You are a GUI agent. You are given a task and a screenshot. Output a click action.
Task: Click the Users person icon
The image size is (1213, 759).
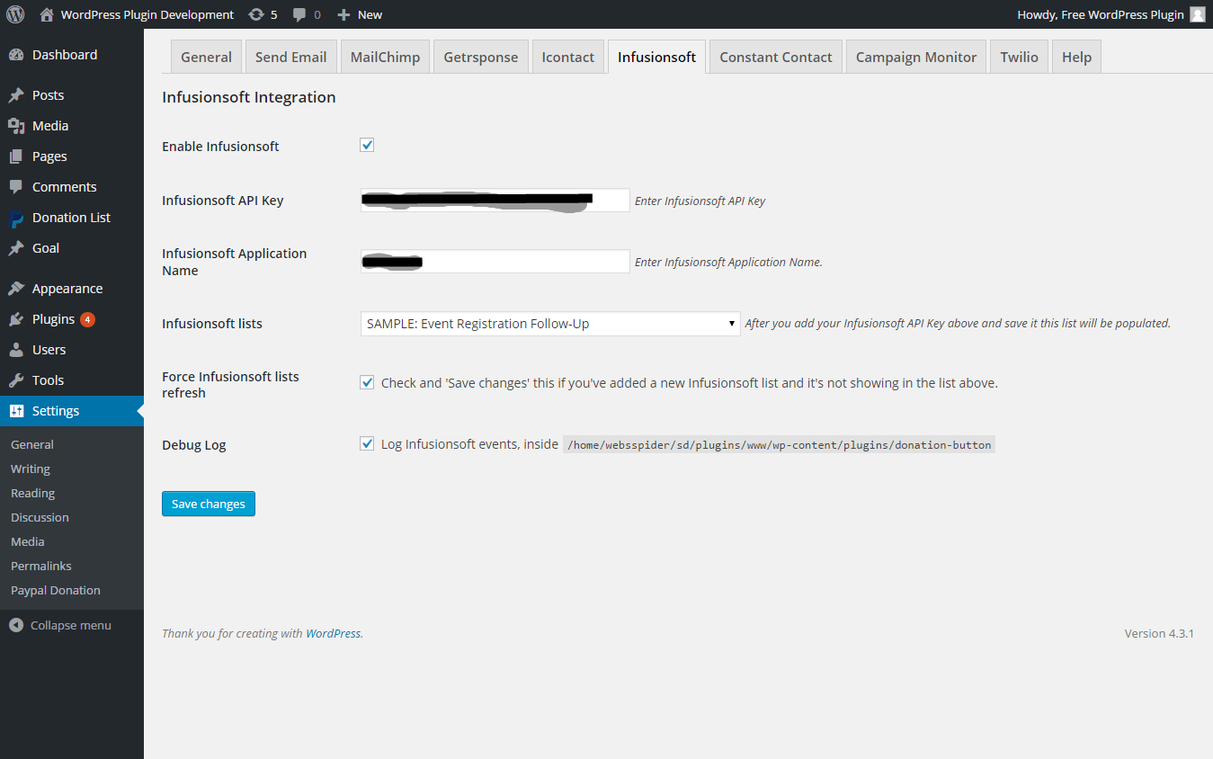[x=16, y=350]
